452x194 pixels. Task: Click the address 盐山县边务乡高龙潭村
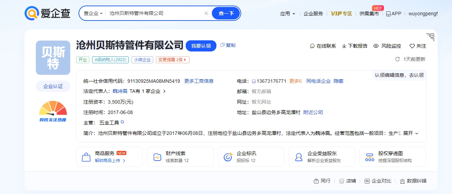[276, 112]
